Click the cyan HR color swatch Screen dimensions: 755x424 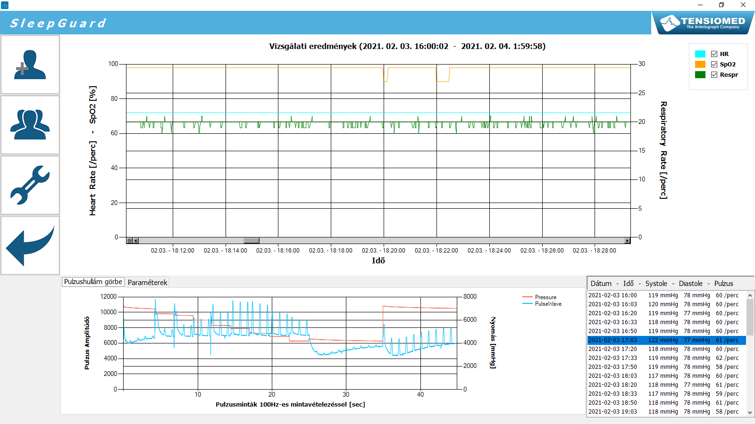[700, 54]
